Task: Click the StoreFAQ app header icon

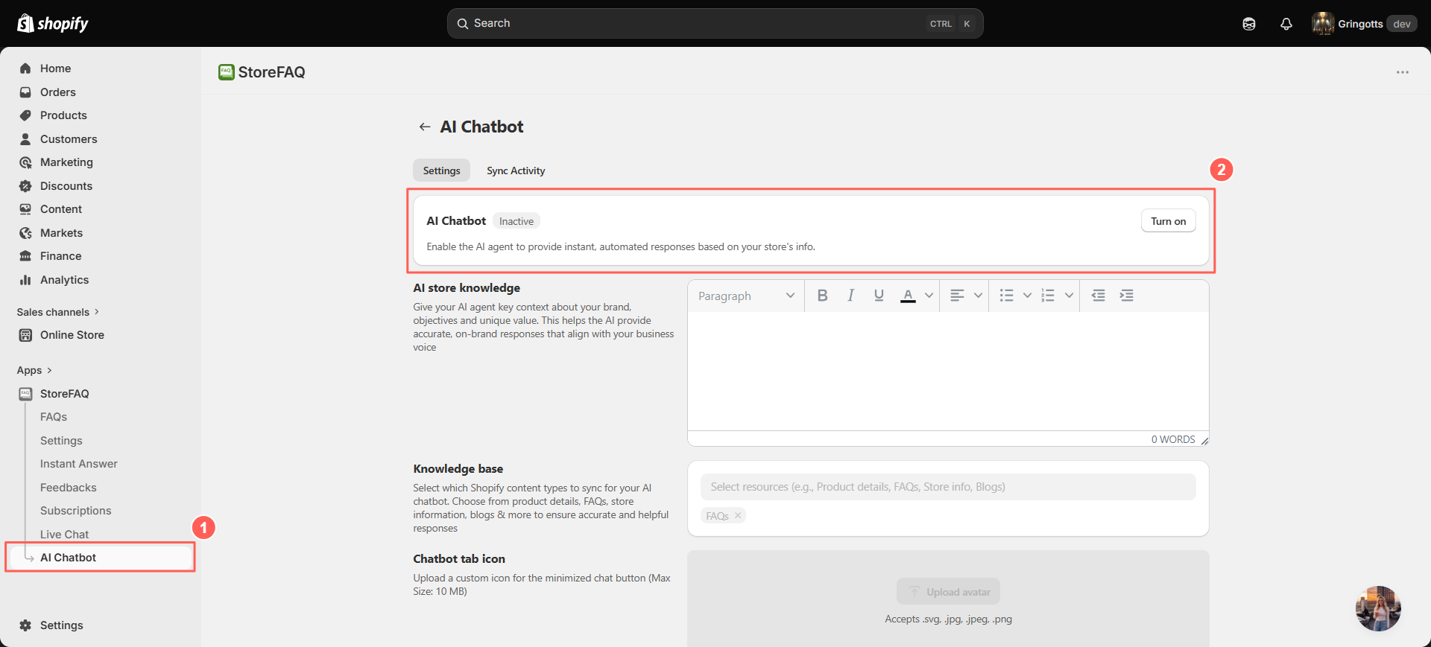Action: [226, 72]
